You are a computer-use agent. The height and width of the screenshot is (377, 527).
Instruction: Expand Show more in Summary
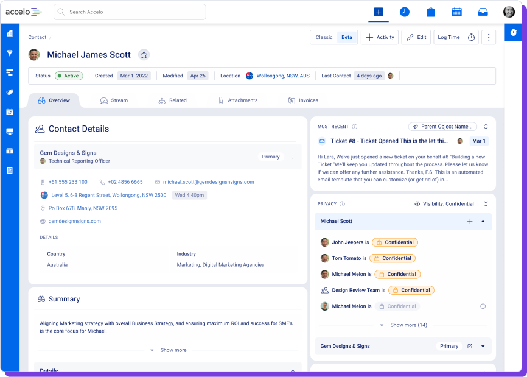coord(168,350)
